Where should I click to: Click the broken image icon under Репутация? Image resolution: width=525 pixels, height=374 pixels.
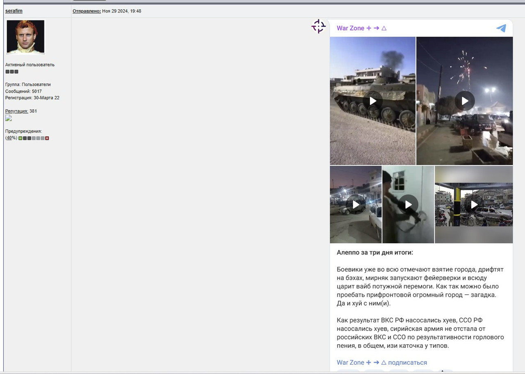(x=8, y=118)
